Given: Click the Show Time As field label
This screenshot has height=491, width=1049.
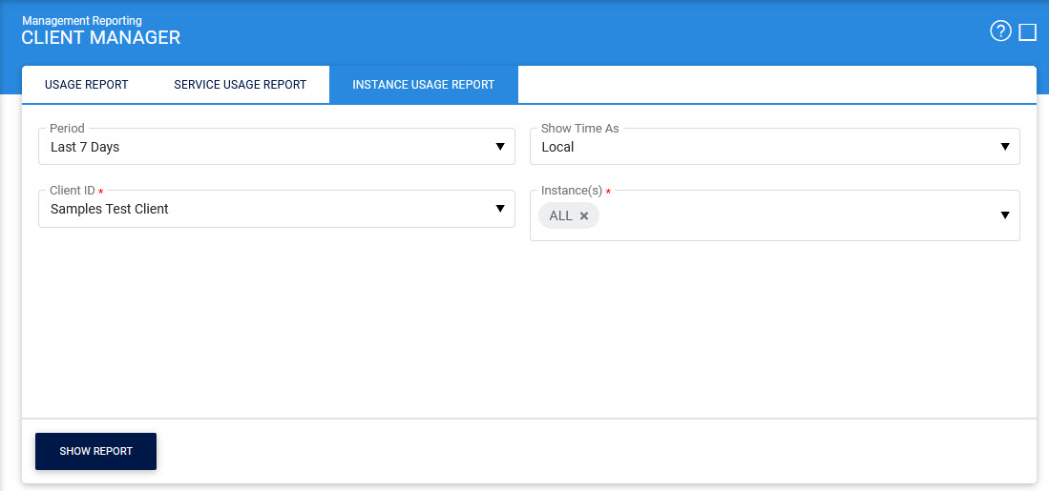Looking at the screenshot, I should click(579, 129).
